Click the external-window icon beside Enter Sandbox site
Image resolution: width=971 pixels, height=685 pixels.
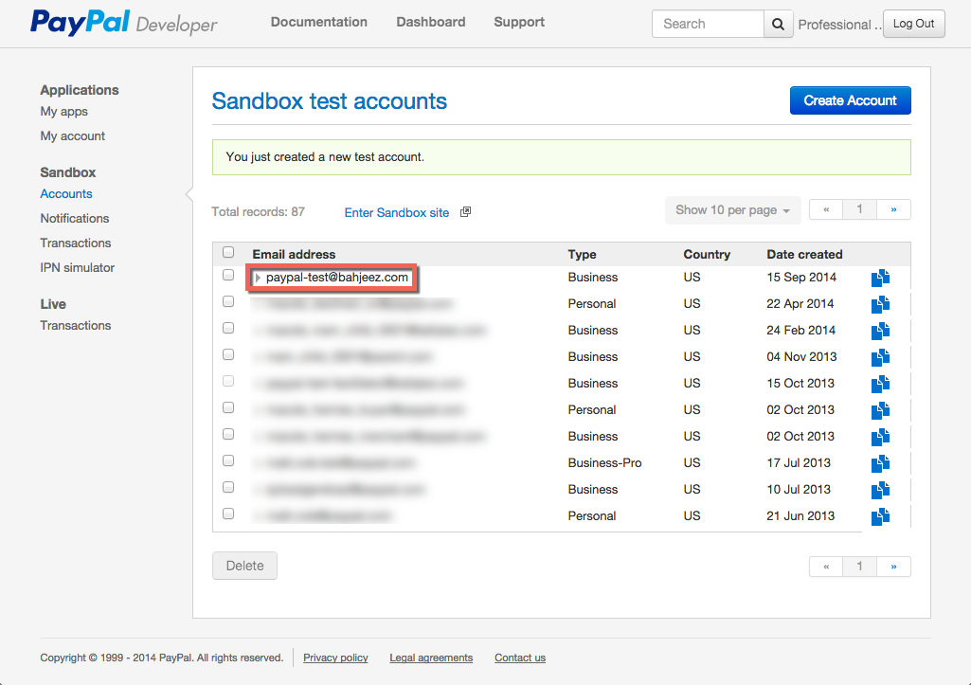click(x=466, y=212)
